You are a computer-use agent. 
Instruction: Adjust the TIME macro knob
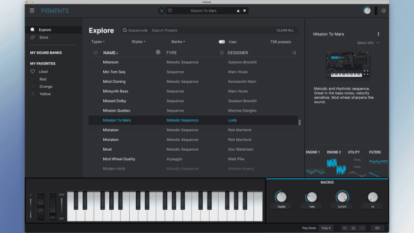point(312,197)
